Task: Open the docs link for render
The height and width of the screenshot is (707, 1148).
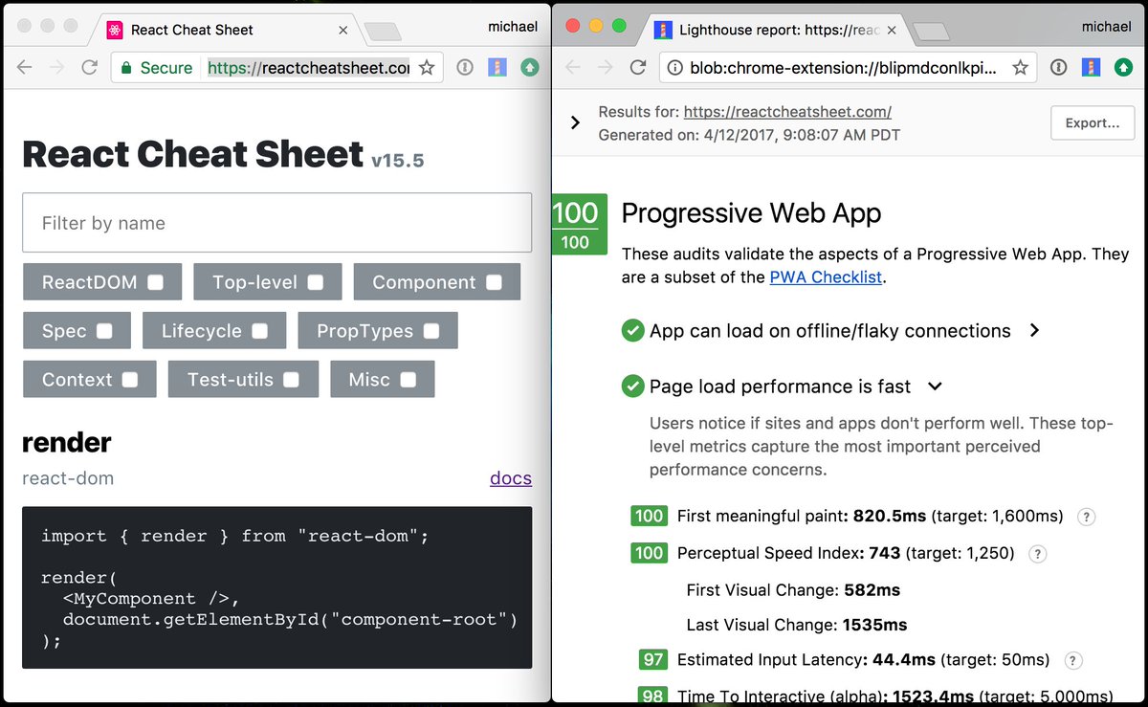Action: coord(511,478)
